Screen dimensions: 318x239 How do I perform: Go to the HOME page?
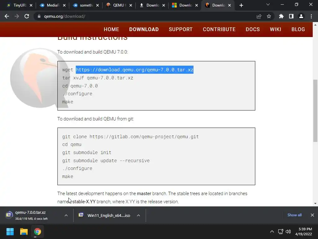coord(111,29)
